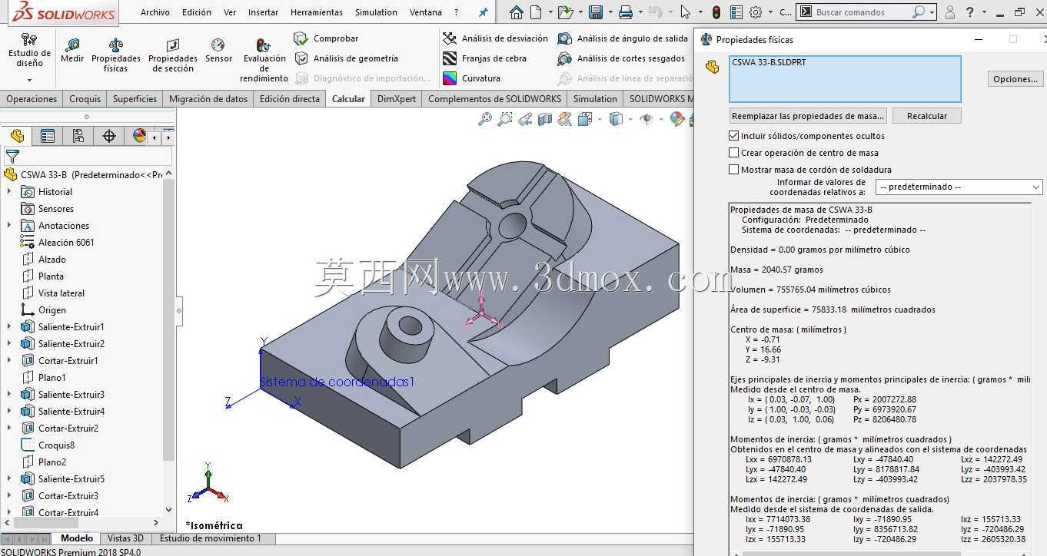Open the DimXpertManager tab icon
This screenshot has width=1047, height=556.
(x=109, y=136)
